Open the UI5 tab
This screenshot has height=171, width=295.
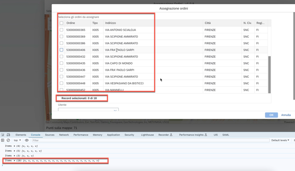tap(215, 135)
